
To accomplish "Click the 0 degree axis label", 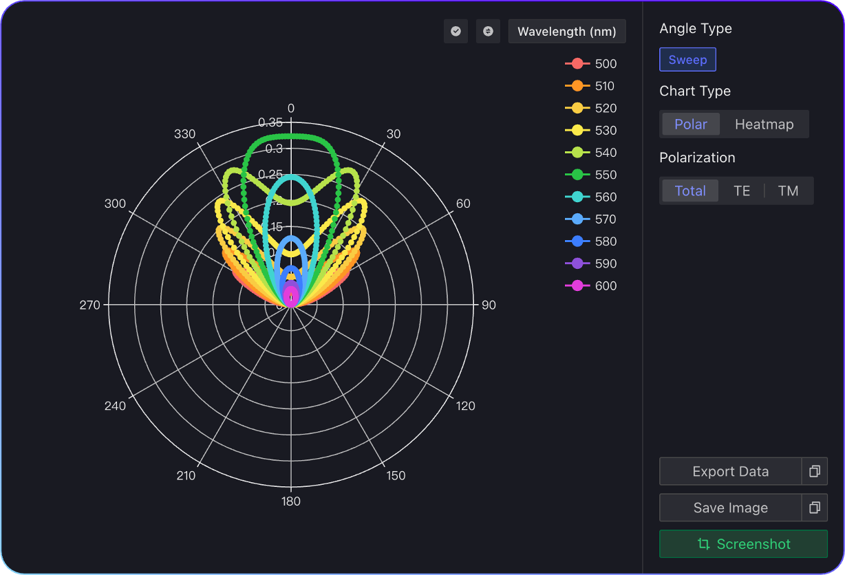I will (x=291, y=109).
